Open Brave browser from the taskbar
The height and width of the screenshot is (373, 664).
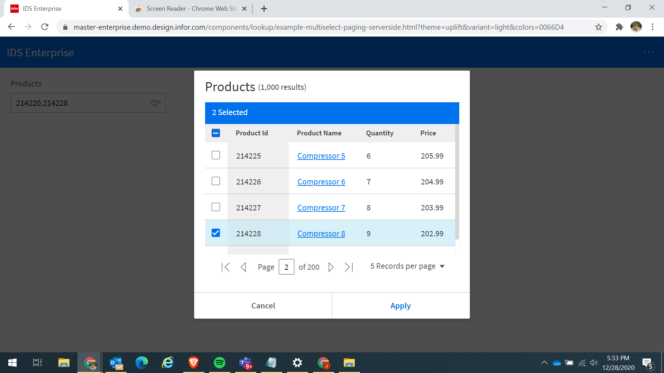194,363
